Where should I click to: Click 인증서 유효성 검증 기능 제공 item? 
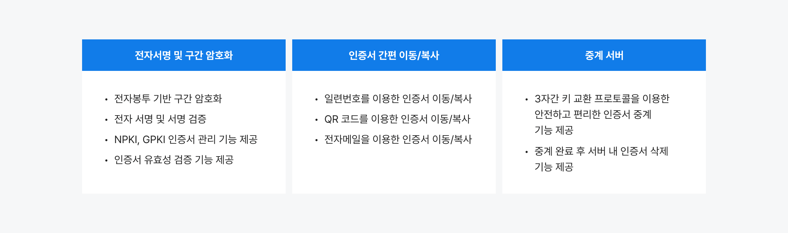tap(174, 160)
